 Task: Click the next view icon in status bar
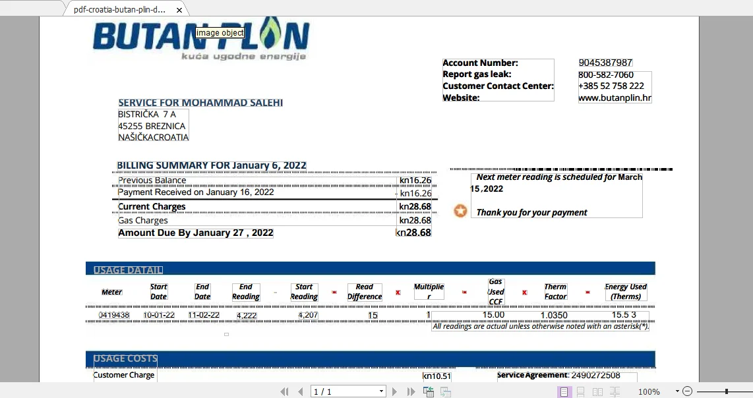[446, 392]
